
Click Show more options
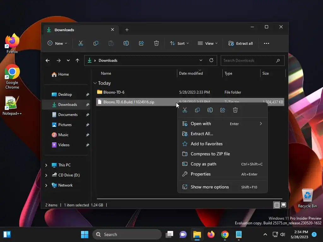[222, 187]
